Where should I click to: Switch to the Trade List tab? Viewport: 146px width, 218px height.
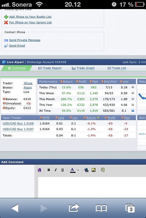pos(117,68)
